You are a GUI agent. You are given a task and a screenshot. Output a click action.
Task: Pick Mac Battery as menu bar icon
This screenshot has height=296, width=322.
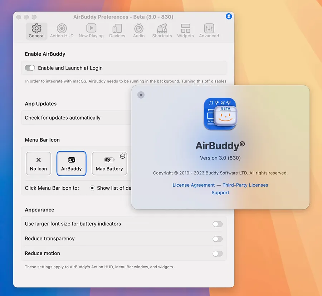(x=109, y=164)
